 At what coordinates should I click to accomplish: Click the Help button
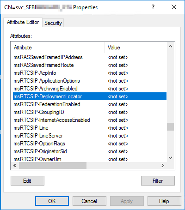point(164,201)
